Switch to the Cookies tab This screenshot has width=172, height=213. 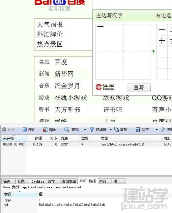point(38,182)
